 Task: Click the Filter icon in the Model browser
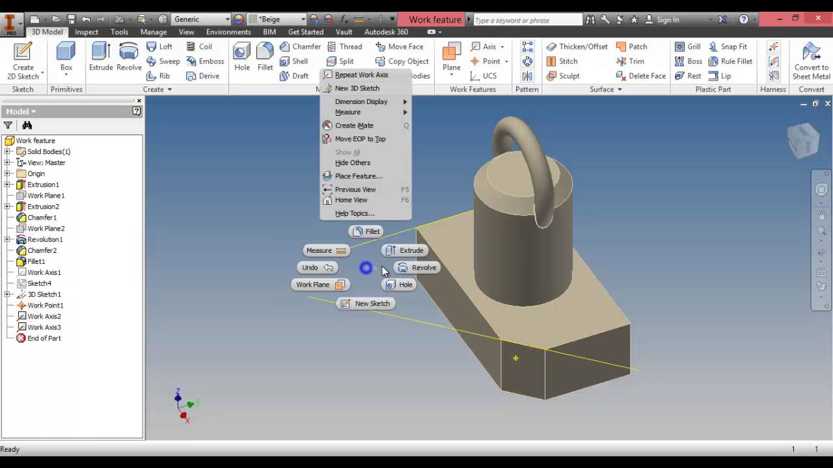click(8, 125)
